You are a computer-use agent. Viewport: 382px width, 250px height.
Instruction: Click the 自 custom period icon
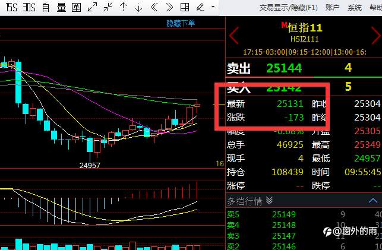click(46, 8)
